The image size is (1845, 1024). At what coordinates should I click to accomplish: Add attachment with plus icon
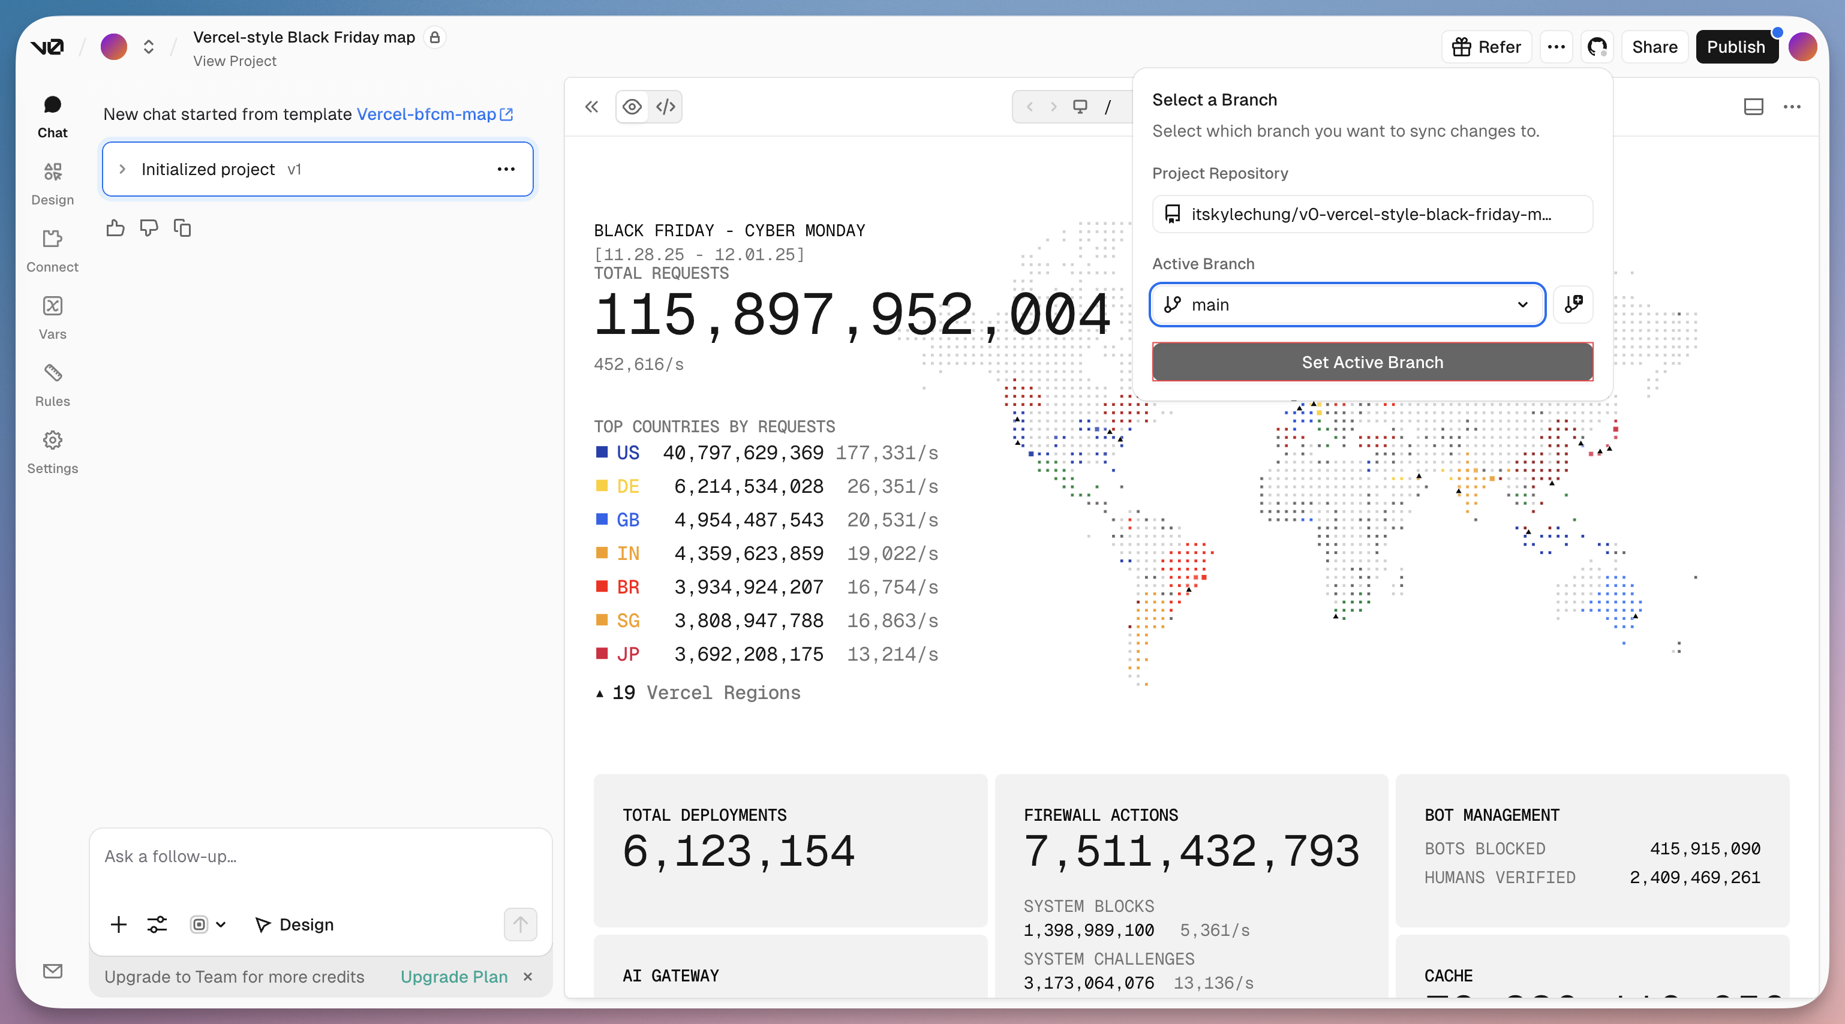pos(119,924)
